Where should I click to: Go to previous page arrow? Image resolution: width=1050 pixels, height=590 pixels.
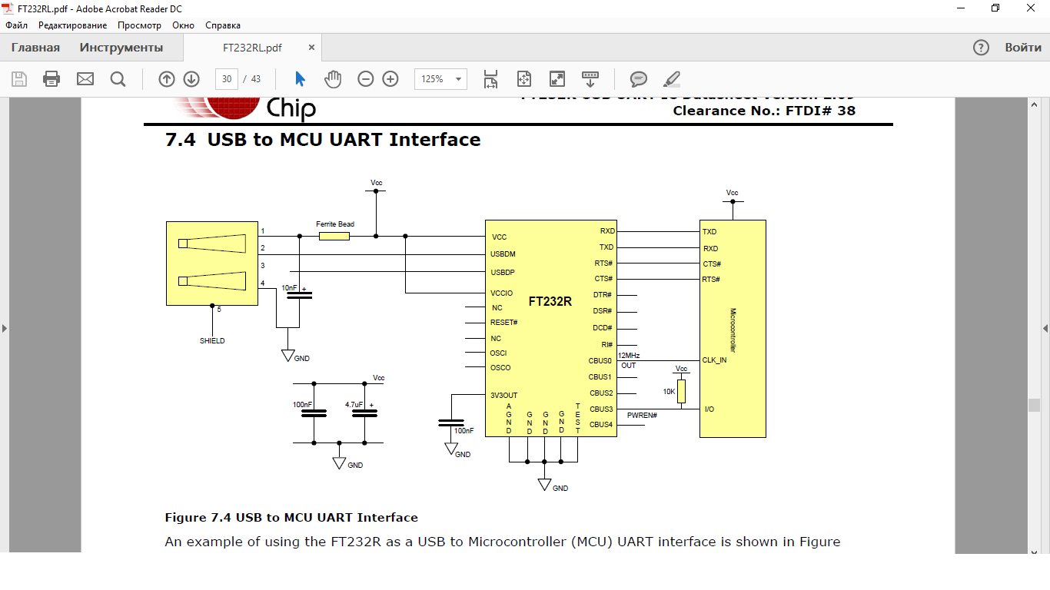coord(167,79)
